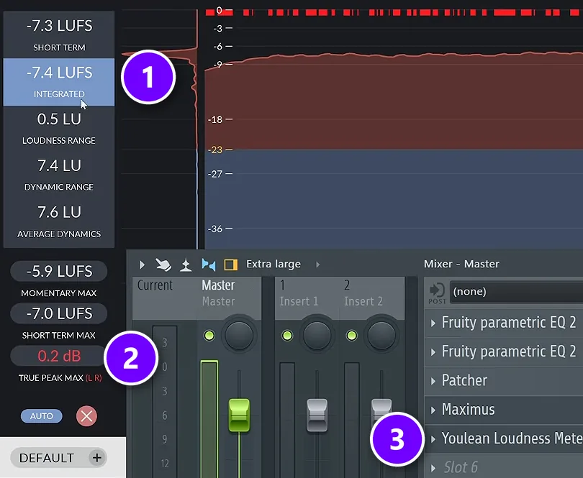Open the Maximus plugin
583x478 pixels.
(468, 409)
